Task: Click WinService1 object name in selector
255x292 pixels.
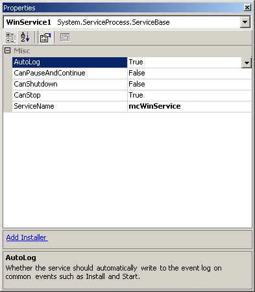Action: click(x=29, y=22)
